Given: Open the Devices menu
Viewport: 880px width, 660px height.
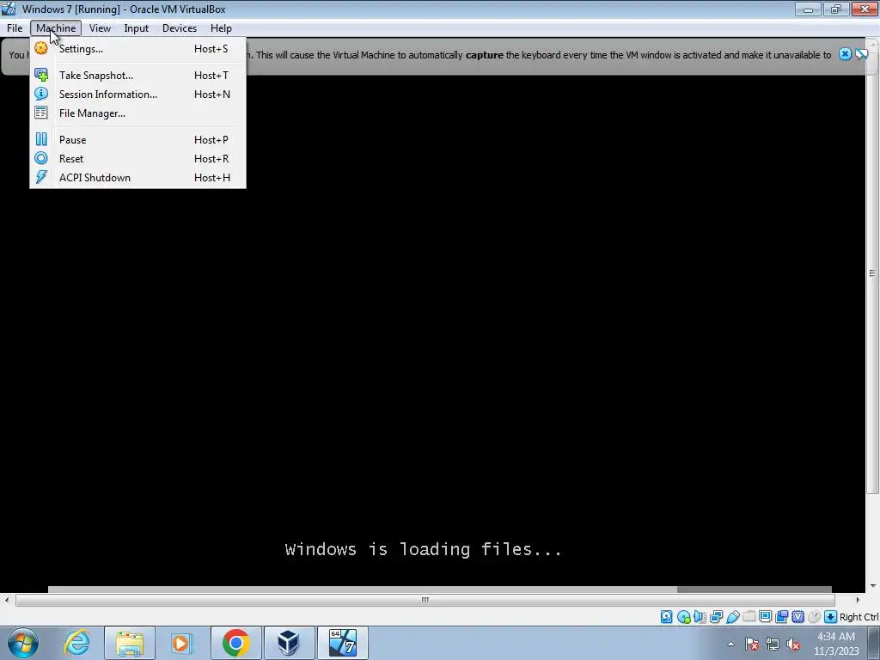Looking at the screenshot, I should click(180, 28).
